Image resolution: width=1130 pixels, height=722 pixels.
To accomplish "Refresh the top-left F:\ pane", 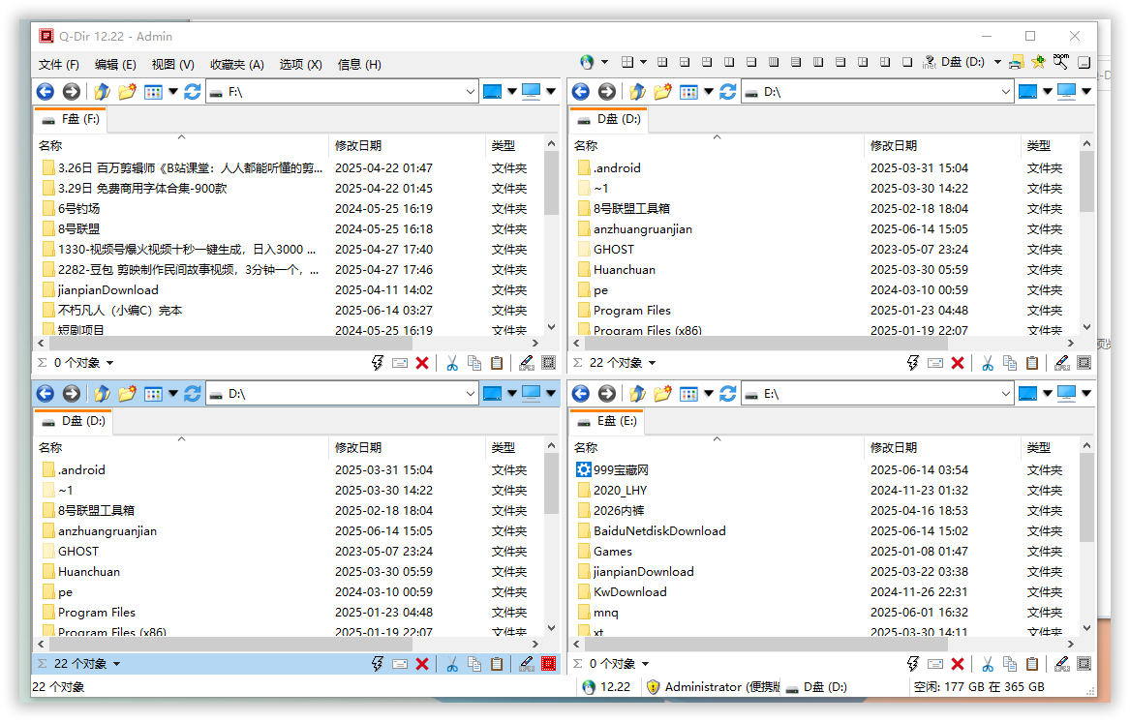I will (193, 92).
